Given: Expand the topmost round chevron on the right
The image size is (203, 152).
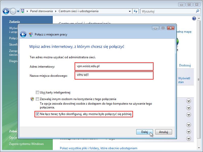Looking at the screenshot, I should click(x=189, y=101).
